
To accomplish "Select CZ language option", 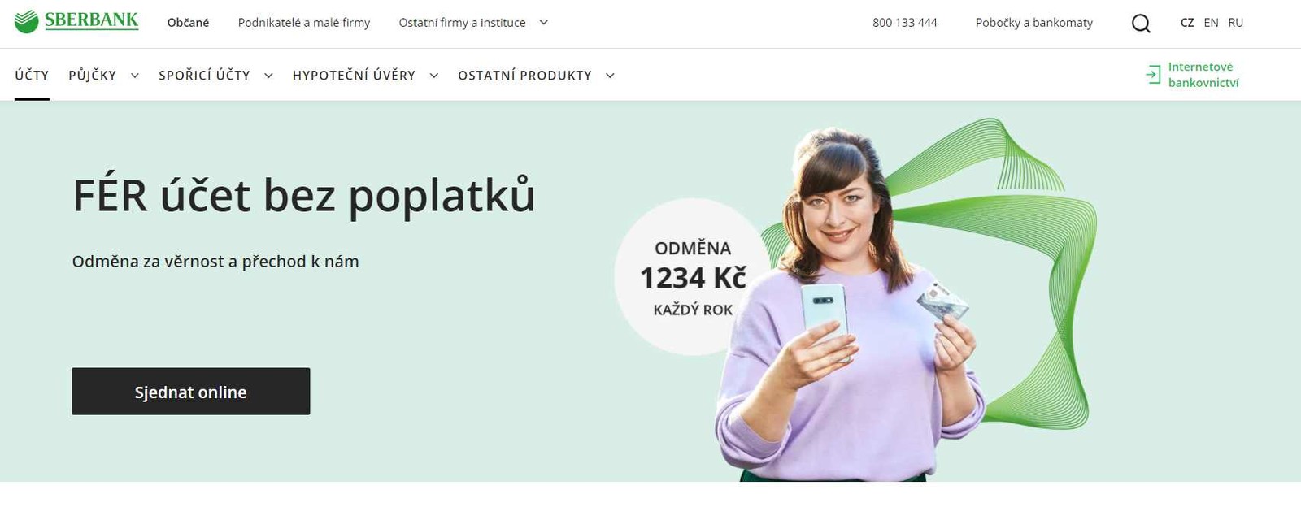I will 1187,23.
